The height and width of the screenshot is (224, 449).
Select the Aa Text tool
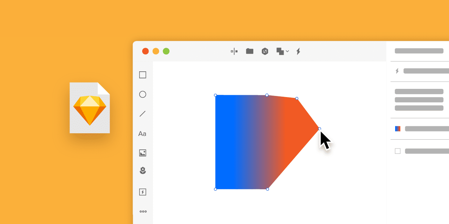click(142, 134)
